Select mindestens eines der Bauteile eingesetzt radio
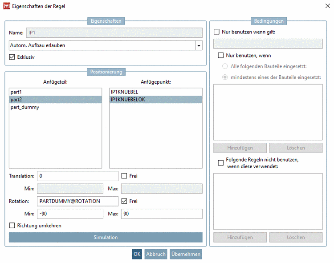Image resolution: width=334 pixels, height=263 pixels. (x=225, y=77)
